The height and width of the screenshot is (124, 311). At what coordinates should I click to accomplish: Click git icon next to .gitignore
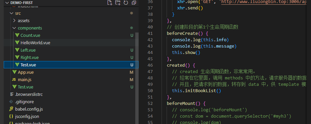11,102
